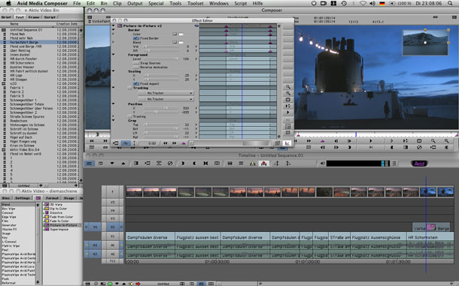Viewport: 459px width, 286px height.
Task: Click rewind button in Effect Editor toolbar
Action: point(166,143)
